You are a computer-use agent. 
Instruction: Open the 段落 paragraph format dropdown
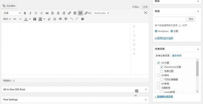[12, 13]
